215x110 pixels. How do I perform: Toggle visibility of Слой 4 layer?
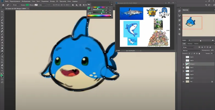coord(183,71)
